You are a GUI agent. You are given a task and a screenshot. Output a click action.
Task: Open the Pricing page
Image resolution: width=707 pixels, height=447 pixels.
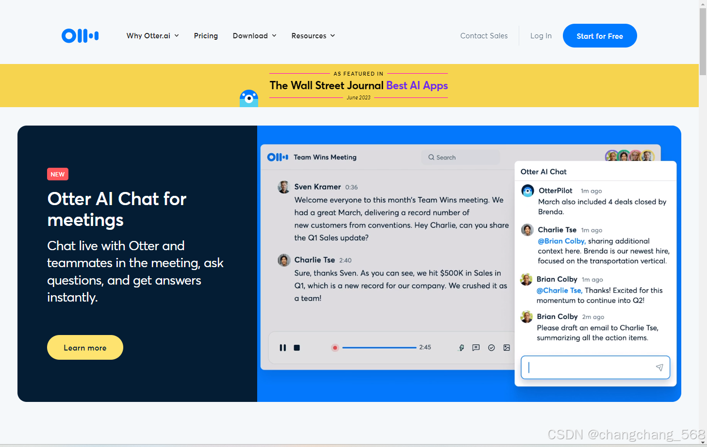[206, 36]
